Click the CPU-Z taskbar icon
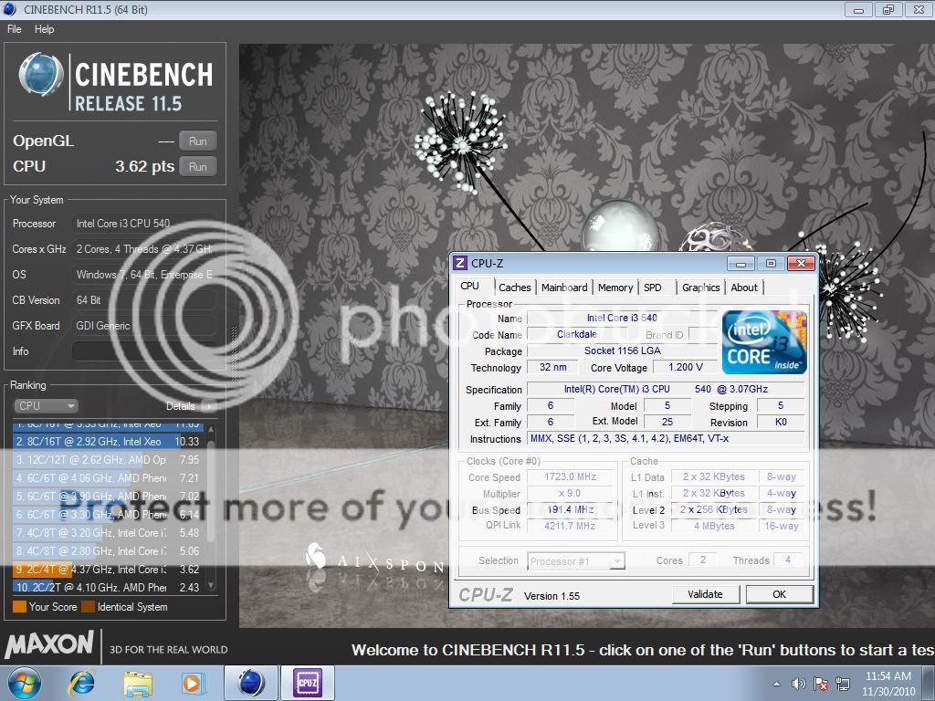 pos(307,683)
